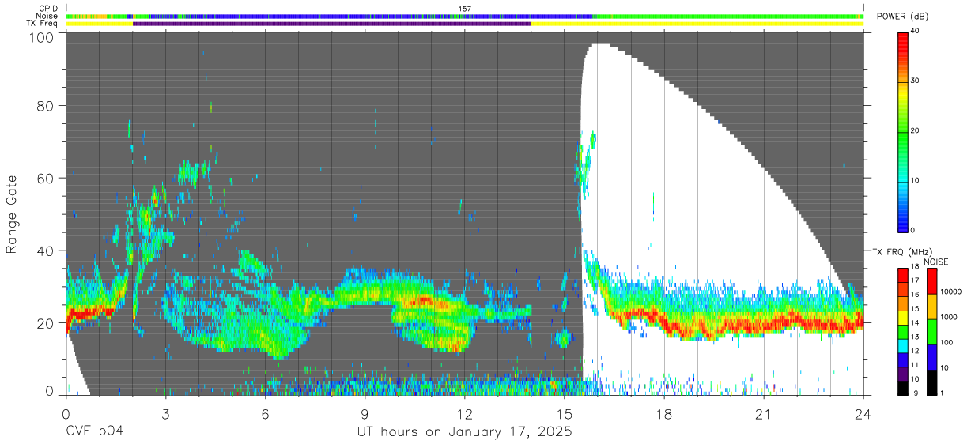Click x-axis tick label 21
This screenshot has height=448, width=971.
pyautogui.click(x=764, y=414)
